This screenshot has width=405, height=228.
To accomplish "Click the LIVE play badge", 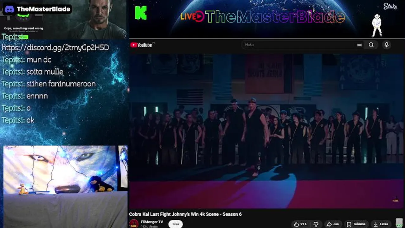I will coord(192,16).
